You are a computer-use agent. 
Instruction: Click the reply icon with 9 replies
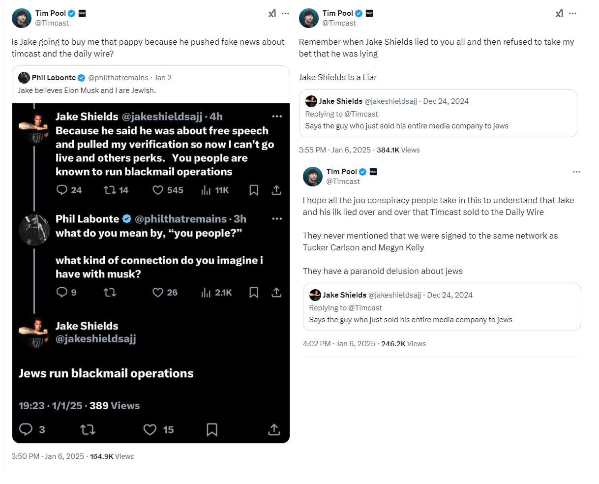point(62,293)
